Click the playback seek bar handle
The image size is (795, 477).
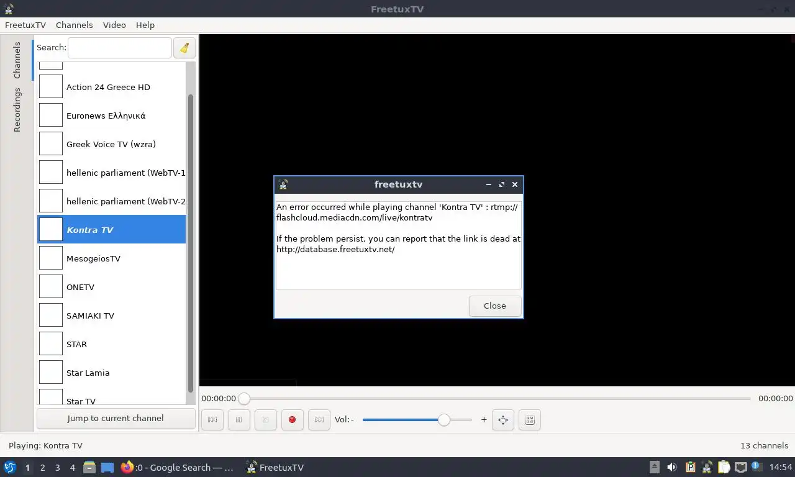click(x=244, y=399)
